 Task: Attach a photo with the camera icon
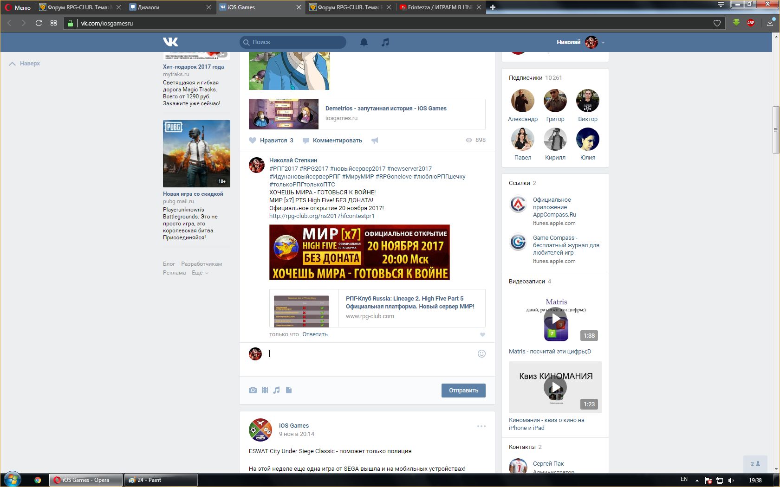pyautogui.click(x=253, y=390)
